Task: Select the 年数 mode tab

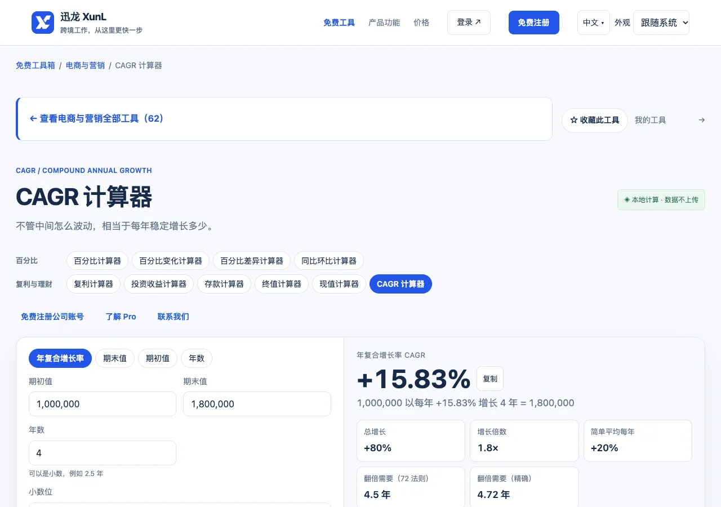Action: coord(197,358)
